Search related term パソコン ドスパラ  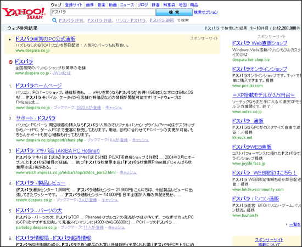point(131,20)
